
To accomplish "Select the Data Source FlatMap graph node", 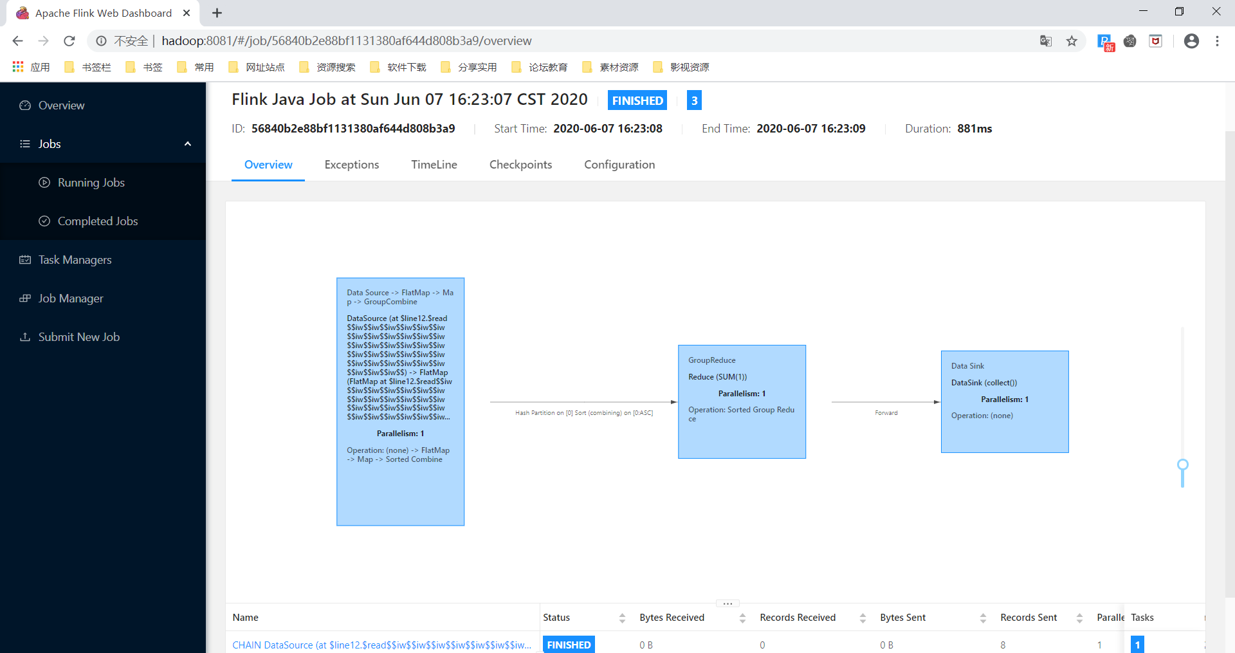I will click(401, 402).
